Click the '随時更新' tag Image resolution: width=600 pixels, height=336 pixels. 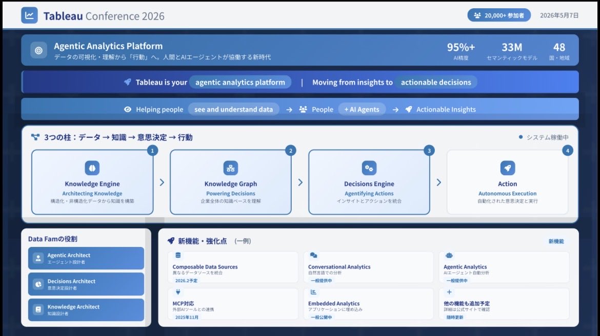point(454,317)
